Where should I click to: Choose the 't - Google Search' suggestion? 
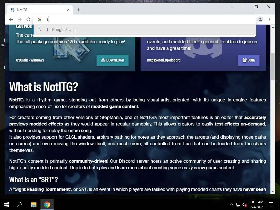[144, 30]
